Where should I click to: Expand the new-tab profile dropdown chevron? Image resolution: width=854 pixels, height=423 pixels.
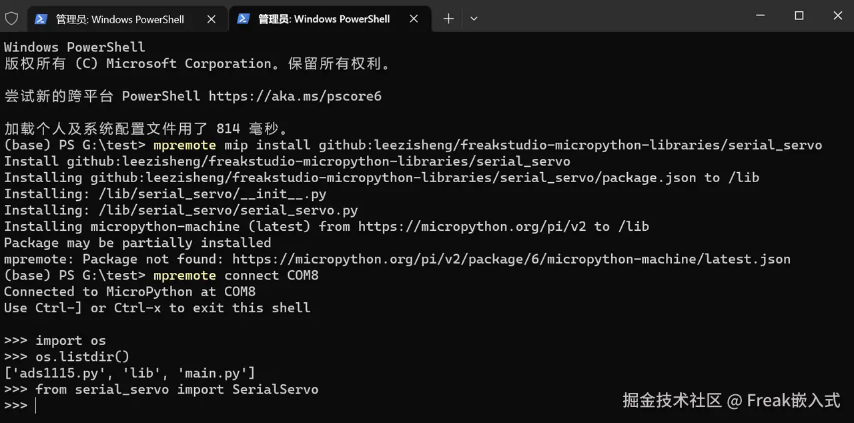coord(474,19)
